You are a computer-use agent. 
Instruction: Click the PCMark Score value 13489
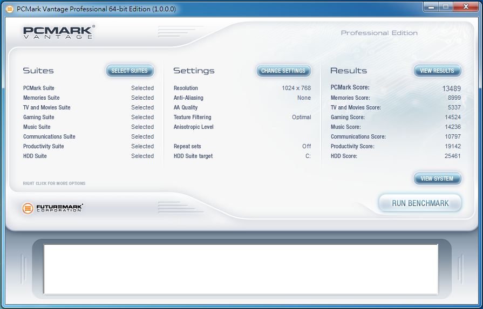(x=451, y=88)
